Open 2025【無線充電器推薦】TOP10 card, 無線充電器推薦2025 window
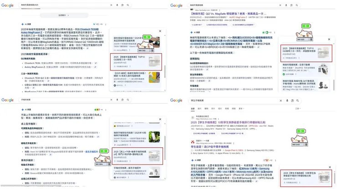Screen dimensions: 337x189 pos(136,62)
